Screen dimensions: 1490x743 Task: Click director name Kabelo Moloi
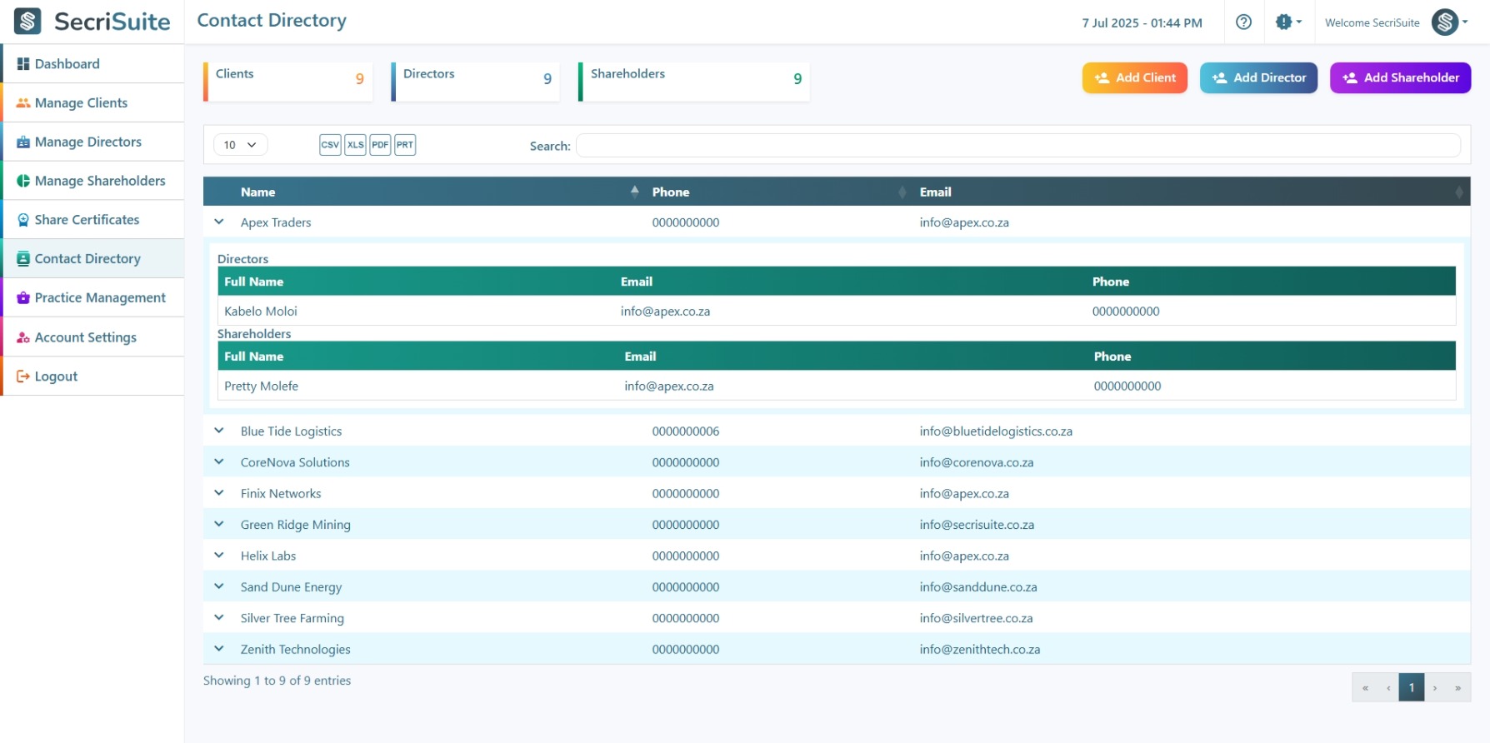261,312
